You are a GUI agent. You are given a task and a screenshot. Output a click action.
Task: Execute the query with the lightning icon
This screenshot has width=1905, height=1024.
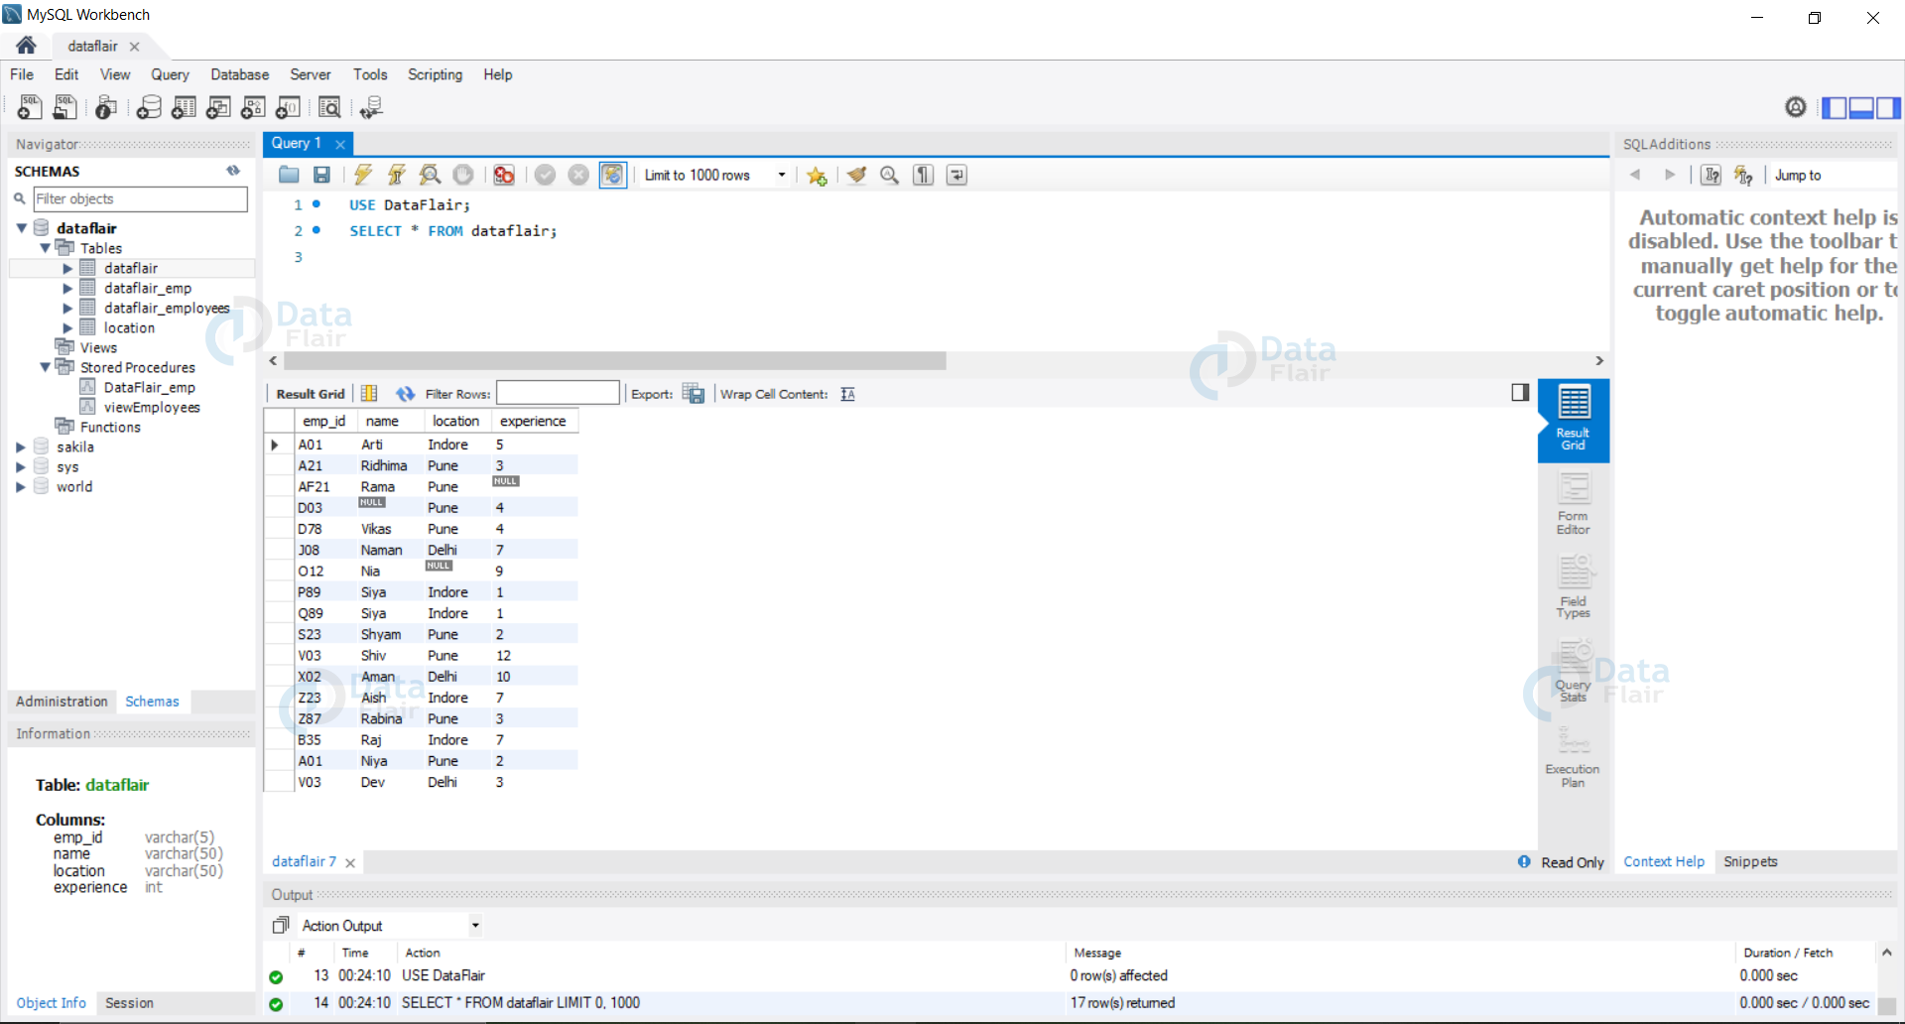(x=363, y=176)
